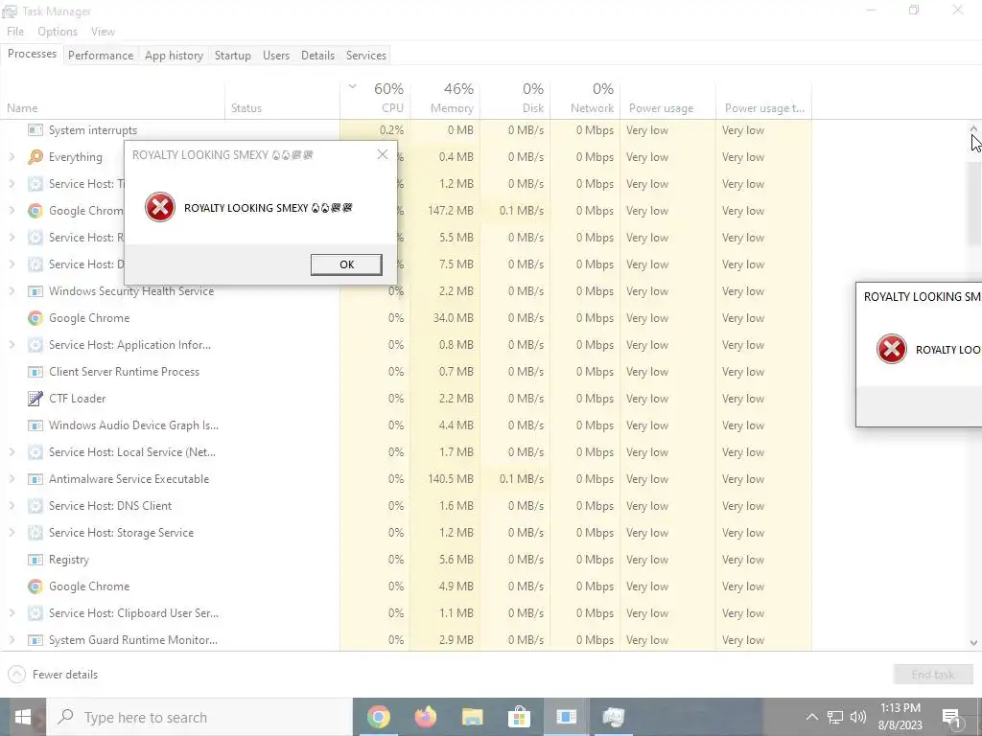Expand the Everything process group
This screenshot has height=736, width=982.
[12, 157]
